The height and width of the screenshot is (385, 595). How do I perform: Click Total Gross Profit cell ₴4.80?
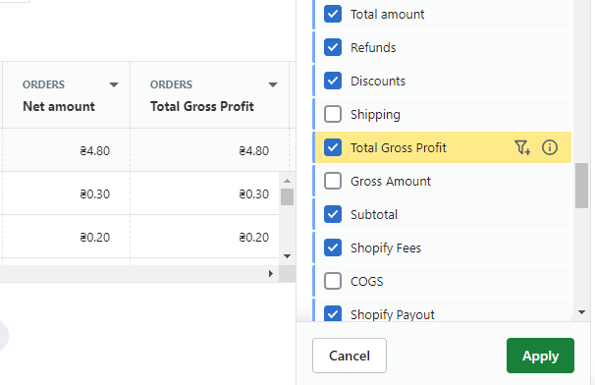(x=210, y=150)
